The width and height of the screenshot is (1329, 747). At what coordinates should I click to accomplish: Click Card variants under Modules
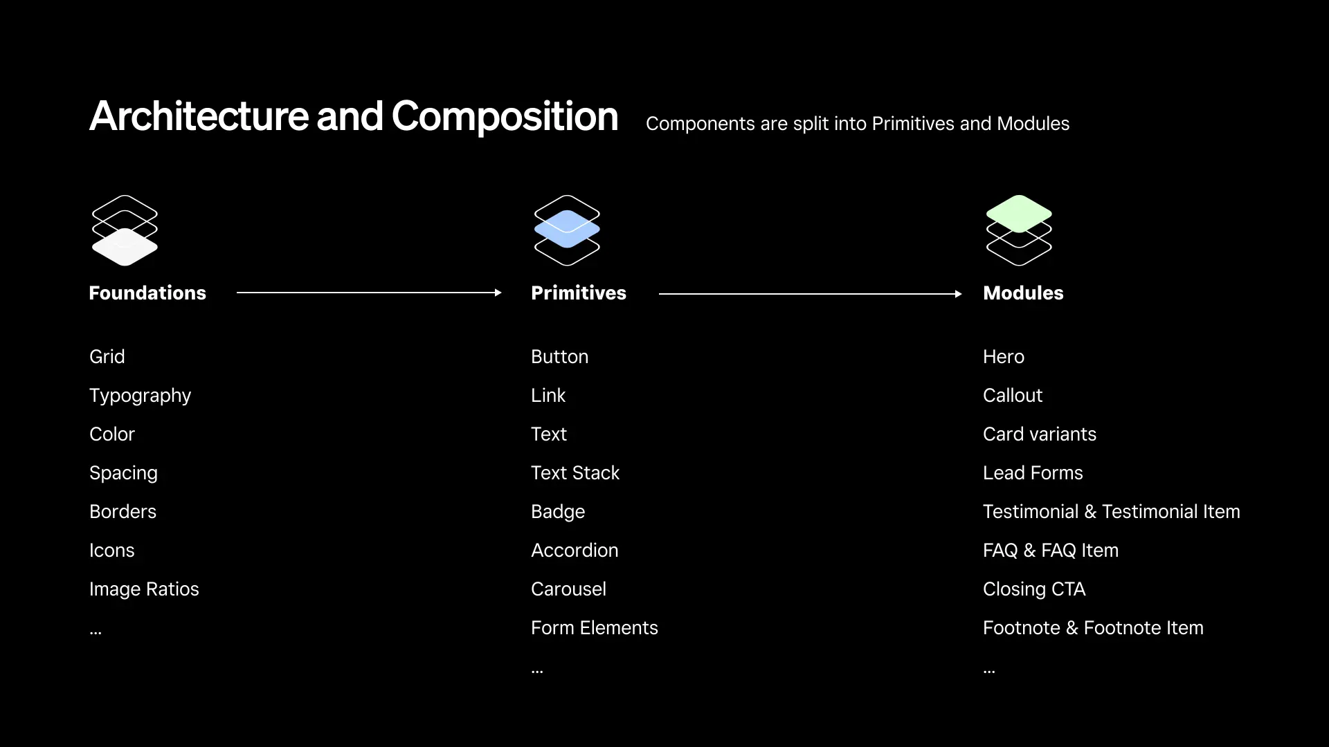(x=1039, y=434)
